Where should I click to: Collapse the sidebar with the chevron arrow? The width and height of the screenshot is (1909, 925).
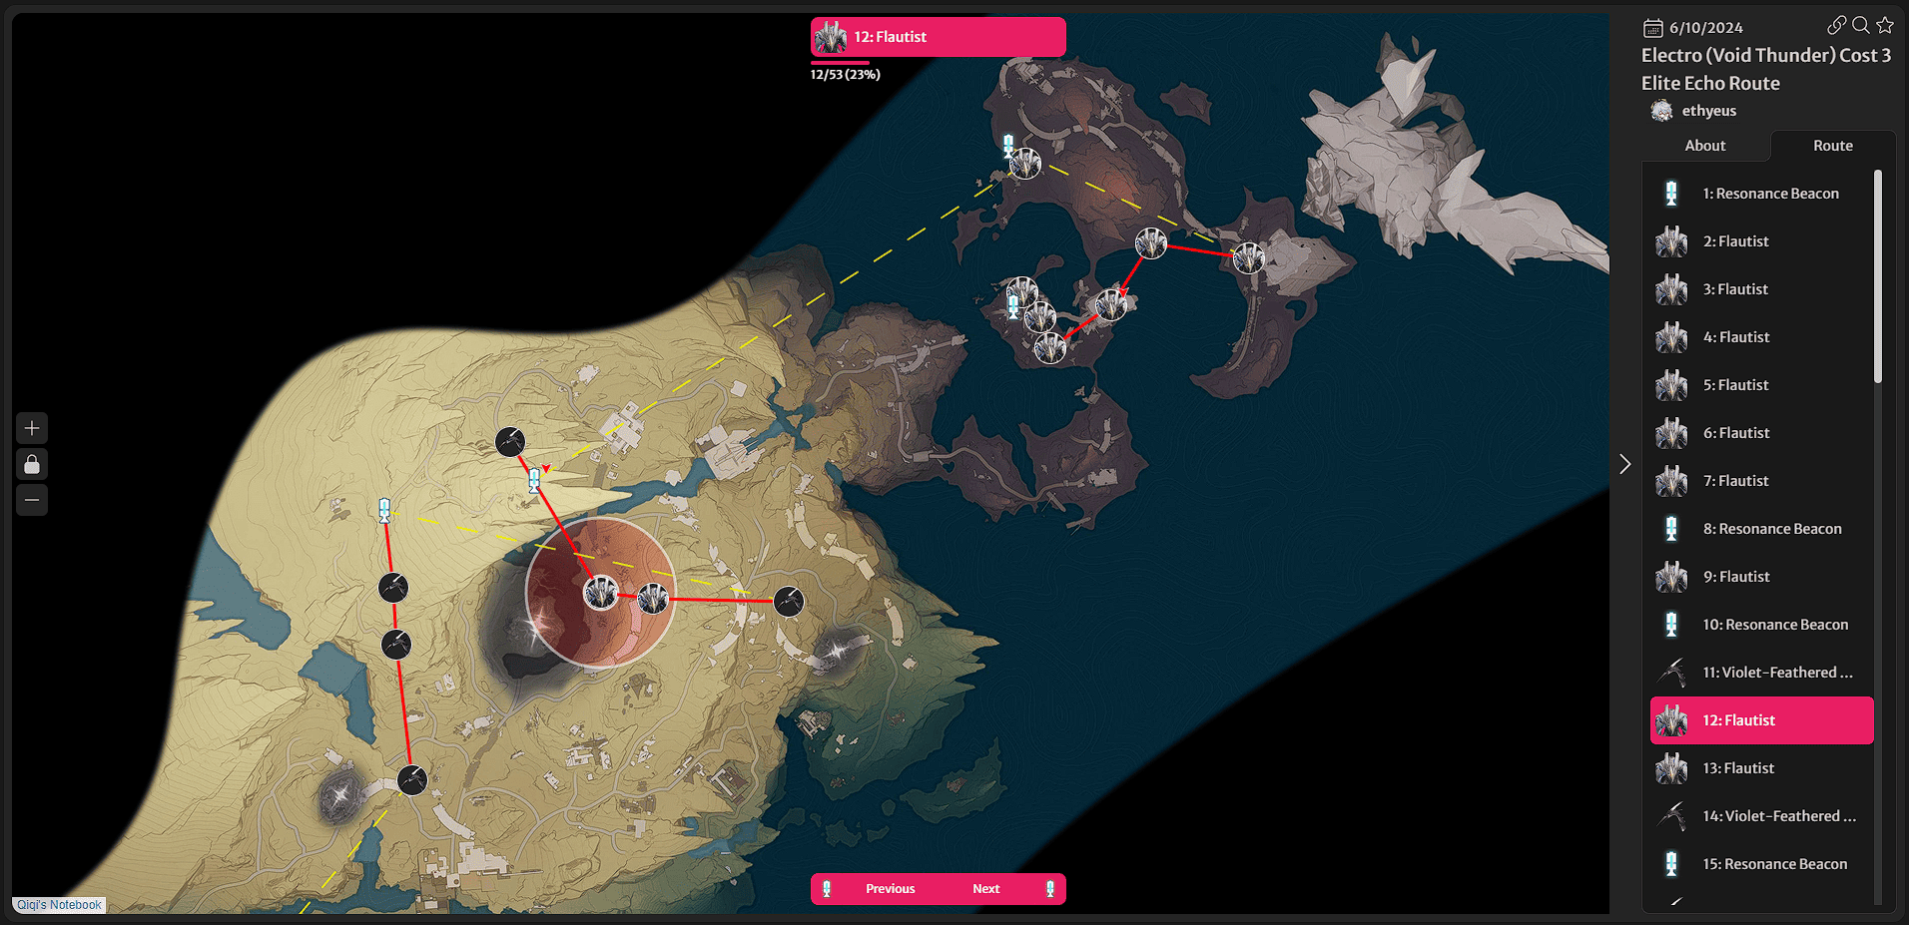pyautogui.click(x=1624, y=464)
